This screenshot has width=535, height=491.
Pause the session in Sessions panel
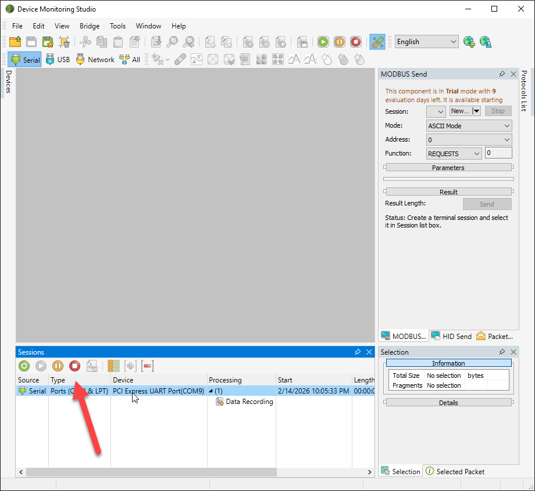point(58,366)
